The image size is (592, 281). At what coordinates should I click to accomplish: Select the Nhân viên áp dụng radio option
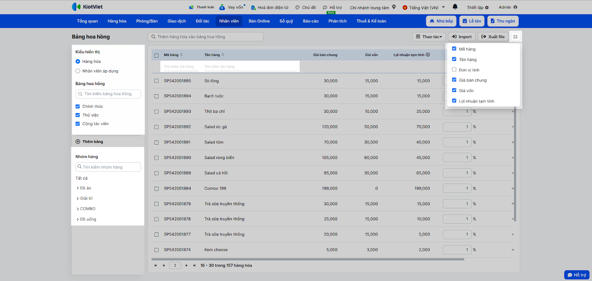pyautogui.click(x=78, y=71)
